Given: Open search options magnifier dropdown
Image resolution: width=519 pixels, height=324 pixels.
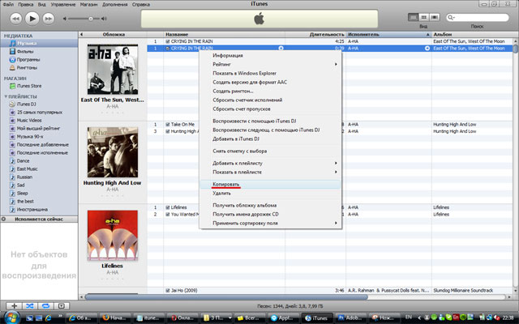Looking at the screenshot, I should pos(451,18).
